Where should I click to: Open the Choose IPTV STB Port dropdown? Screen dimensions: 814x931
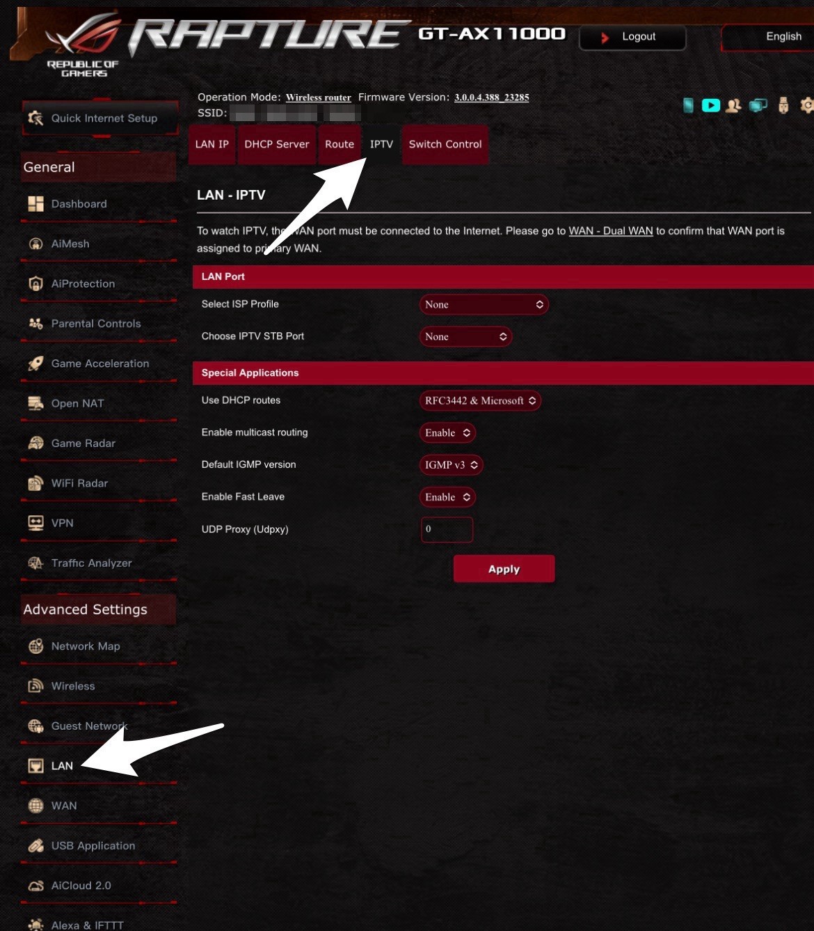click(465, 336)
